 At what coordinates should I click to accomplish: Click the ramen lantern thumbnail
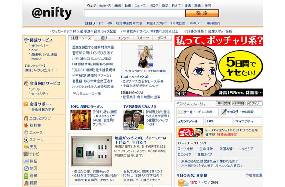click(x=80, y=120)
